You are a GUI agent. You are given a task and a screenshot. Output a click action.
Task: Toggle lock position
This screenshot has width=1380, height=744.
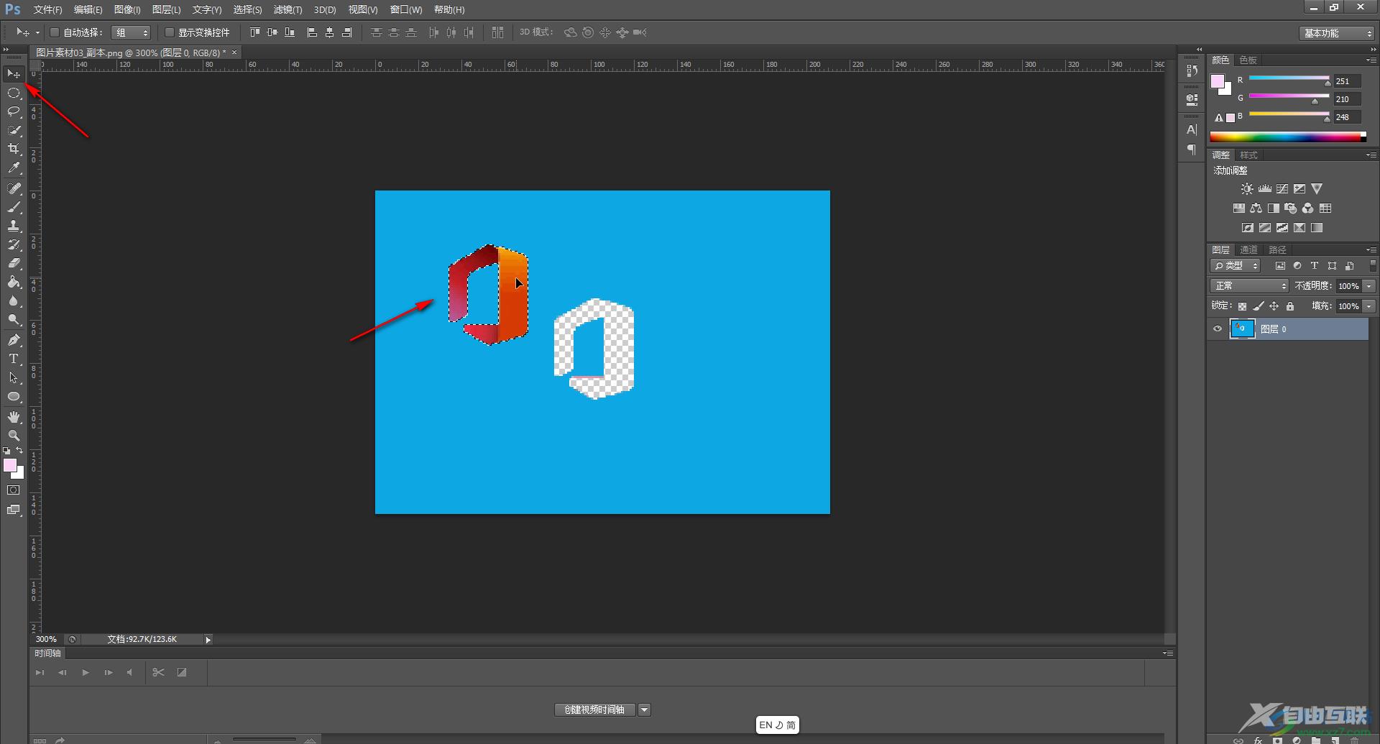click(1274, 306)
